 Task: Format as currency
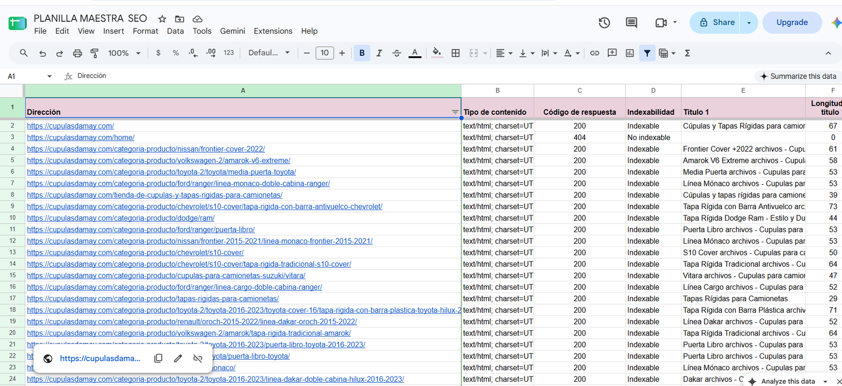pos(158,53)
